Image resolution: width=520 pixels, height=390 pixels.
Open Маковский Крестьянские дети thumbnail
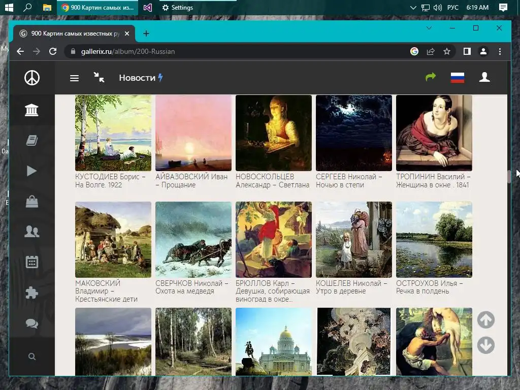pos(113,240)
